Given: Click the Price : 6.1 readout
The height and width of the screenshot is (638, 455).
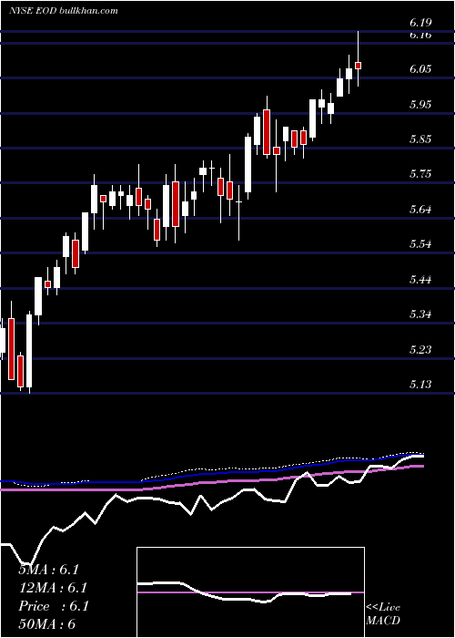Looking at the screenshot, I should coord(53,606).
